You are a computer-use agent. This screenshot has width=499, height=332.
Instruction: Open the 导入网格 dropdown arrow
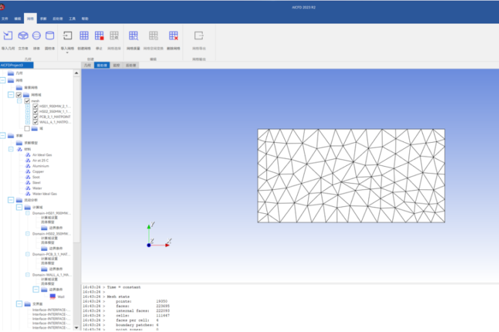(67, 53)
